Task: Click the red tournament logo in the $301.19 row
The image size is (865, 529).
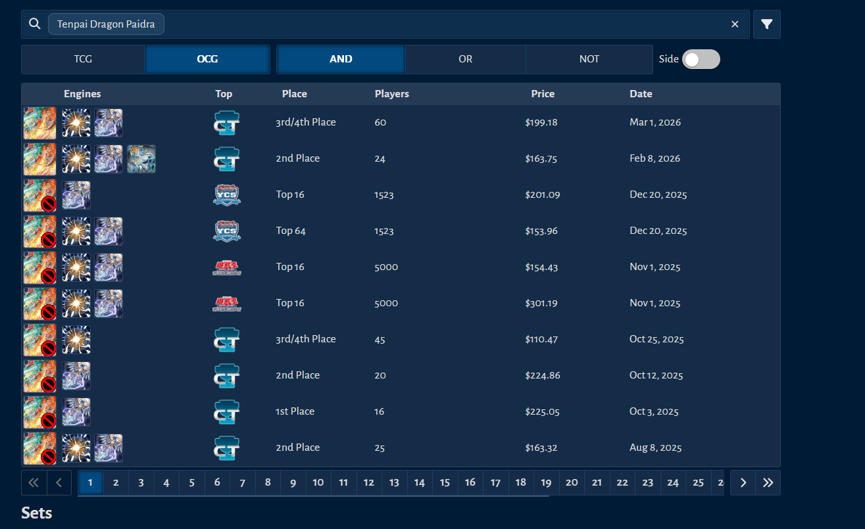Action: (227, 304)
